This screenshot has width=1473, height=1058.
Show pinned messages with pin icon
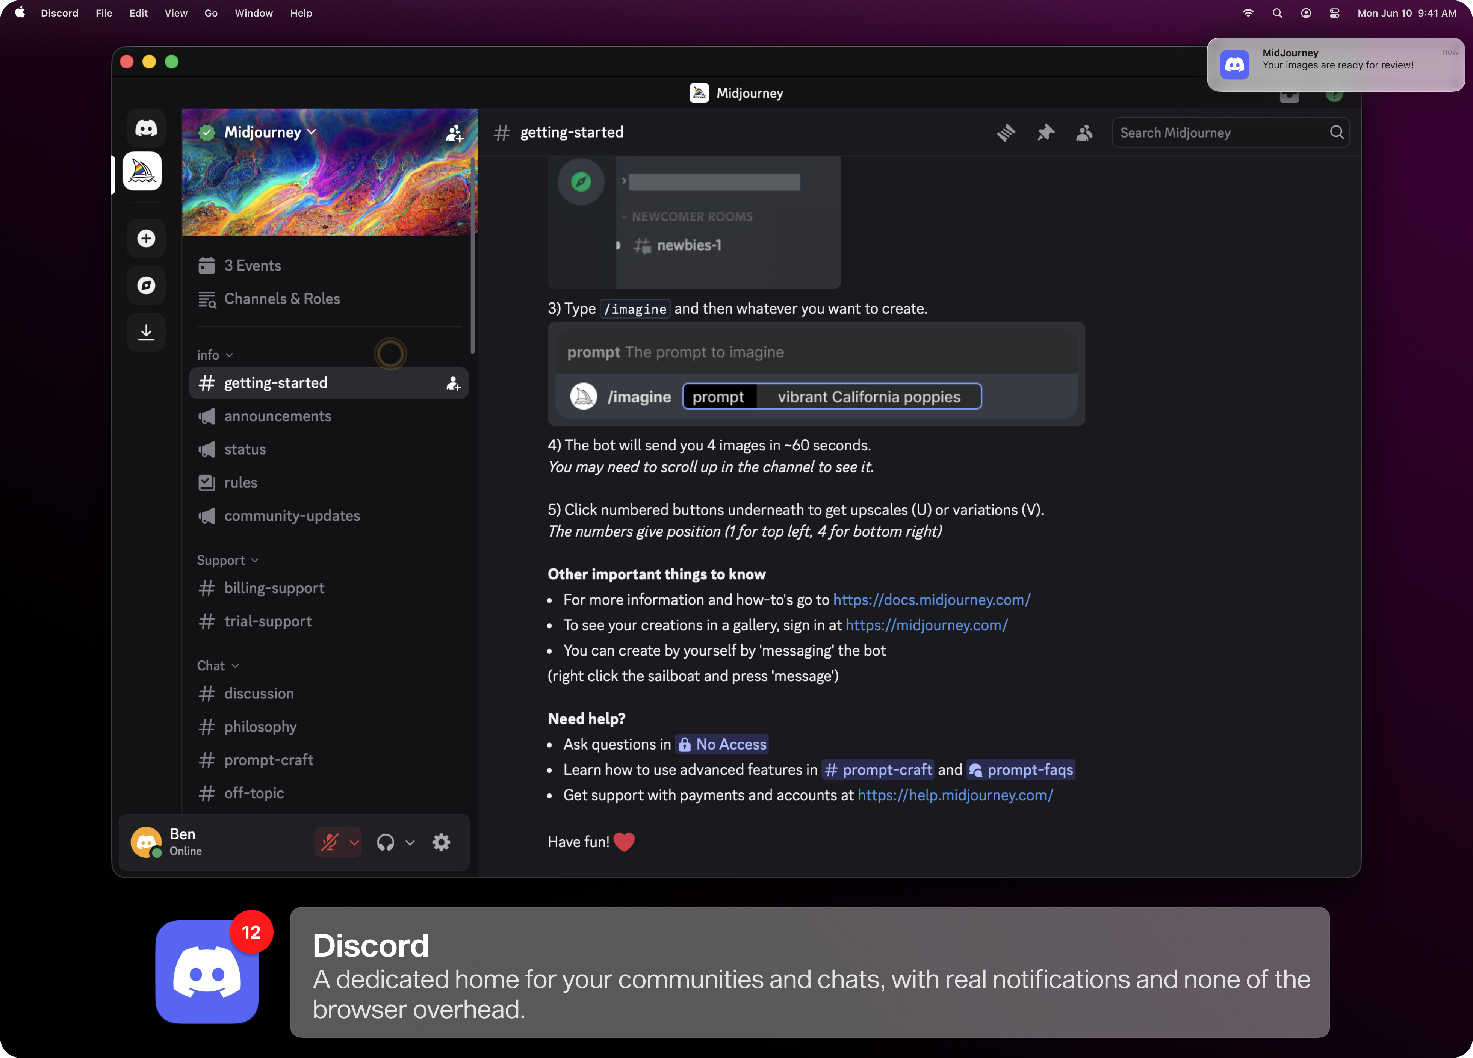pyautogui.click(x=1045, y=133)
